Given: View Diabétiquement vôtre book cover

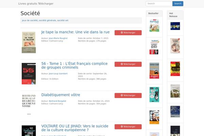Looking at the screenshot, I should tap(29, 105).
